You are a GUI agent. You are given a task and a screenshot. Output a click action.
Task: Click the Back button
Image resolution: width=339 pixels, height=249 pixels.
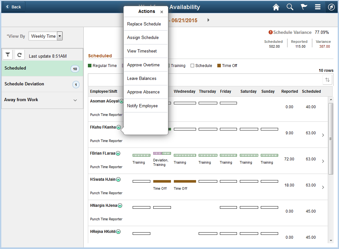tap(14, 6)
